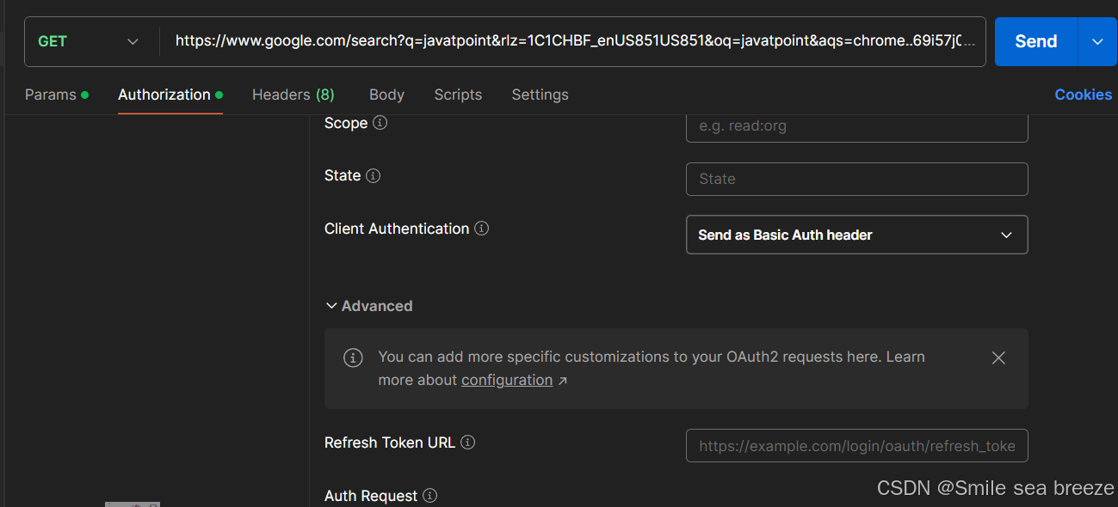Click the Auth Request info icon
This screenshot has width=1118, height=507.
click(429, 495)
